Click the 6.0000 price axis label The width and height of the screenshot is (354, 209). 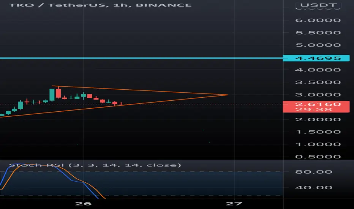318,21
